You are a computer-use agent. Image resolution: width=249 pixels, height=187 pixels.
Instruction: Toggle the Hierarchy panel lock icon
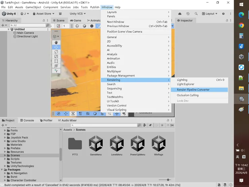(44, 21)
